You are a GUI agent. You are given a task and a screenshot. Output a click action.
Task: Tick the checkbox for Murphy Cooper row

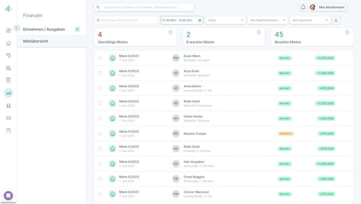(100, 133)
